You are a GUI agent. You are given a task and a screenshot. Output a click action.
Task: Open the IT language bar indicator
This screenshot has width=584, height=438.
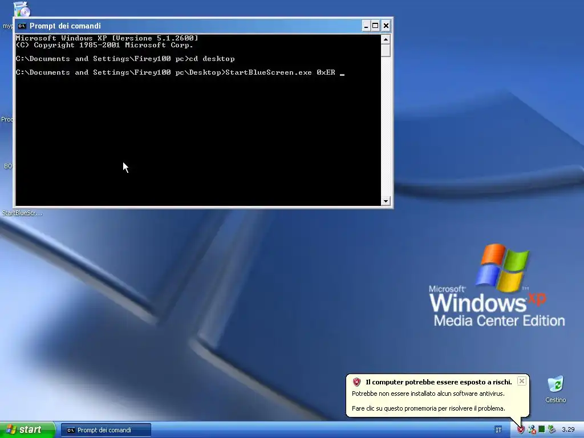pyautogui.click(x=498, y=430)
